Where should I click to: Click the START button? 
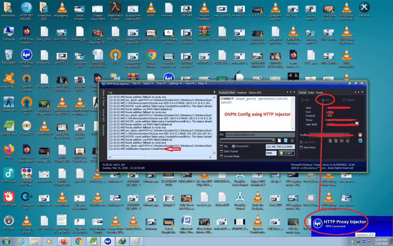[286, 153]
